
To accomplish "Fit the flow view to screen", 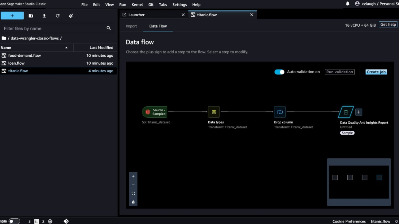I will 133,193.
